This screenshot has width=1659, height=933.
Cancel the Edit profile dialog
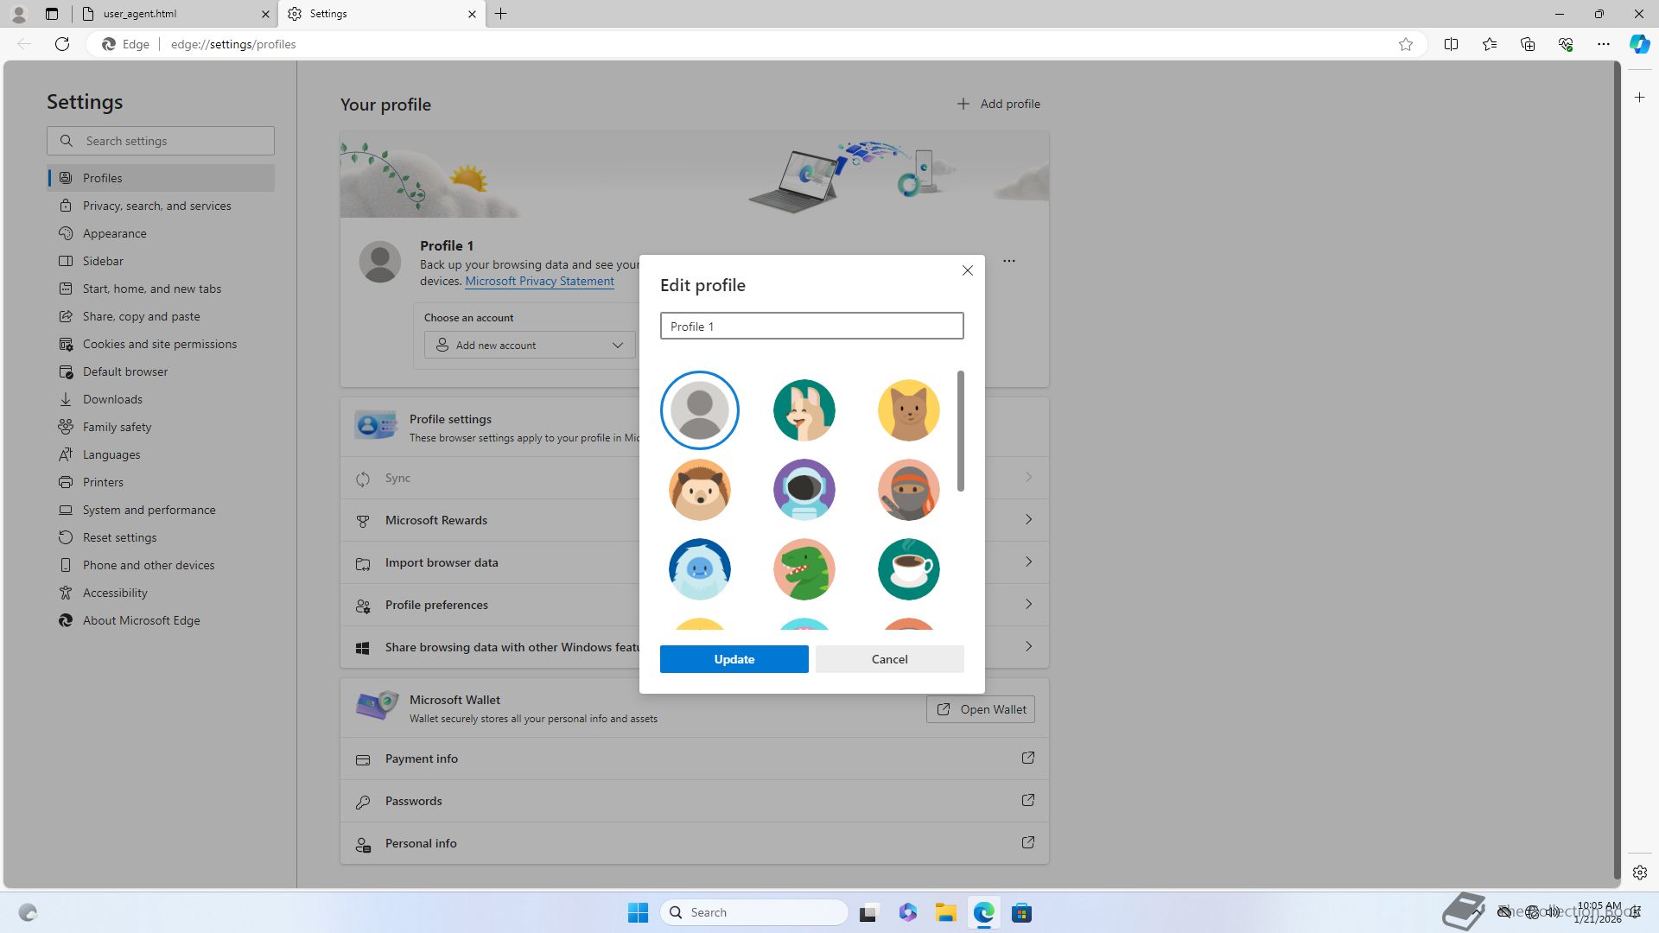click(x=889, y=659)
